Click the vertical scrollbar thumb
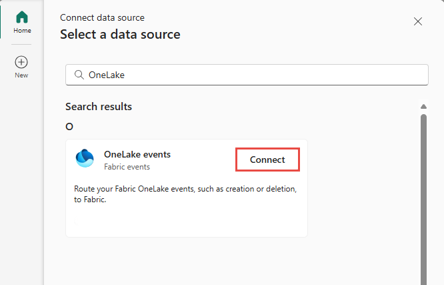 (x=423, y=194)
